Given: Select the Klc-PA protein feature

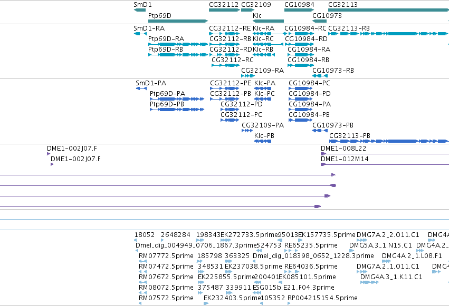Looking at the screenshot, I should [263, 88].
